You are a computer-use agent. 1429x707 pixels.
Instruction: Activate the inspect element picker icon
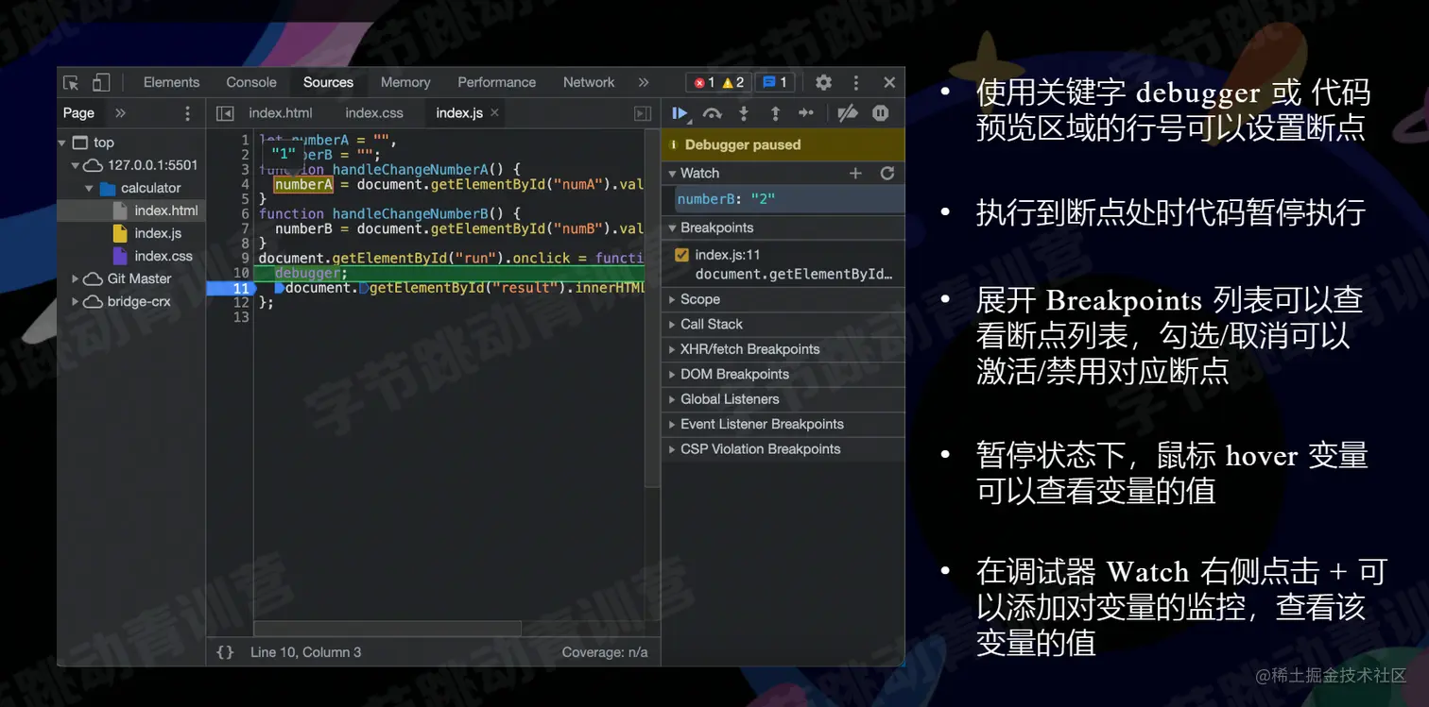click(x=71, y=83)
